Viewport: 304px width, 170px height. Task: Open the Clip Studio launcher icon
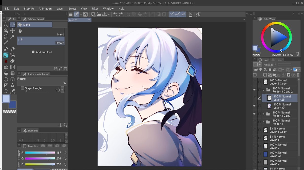click(x=85, y=14)
